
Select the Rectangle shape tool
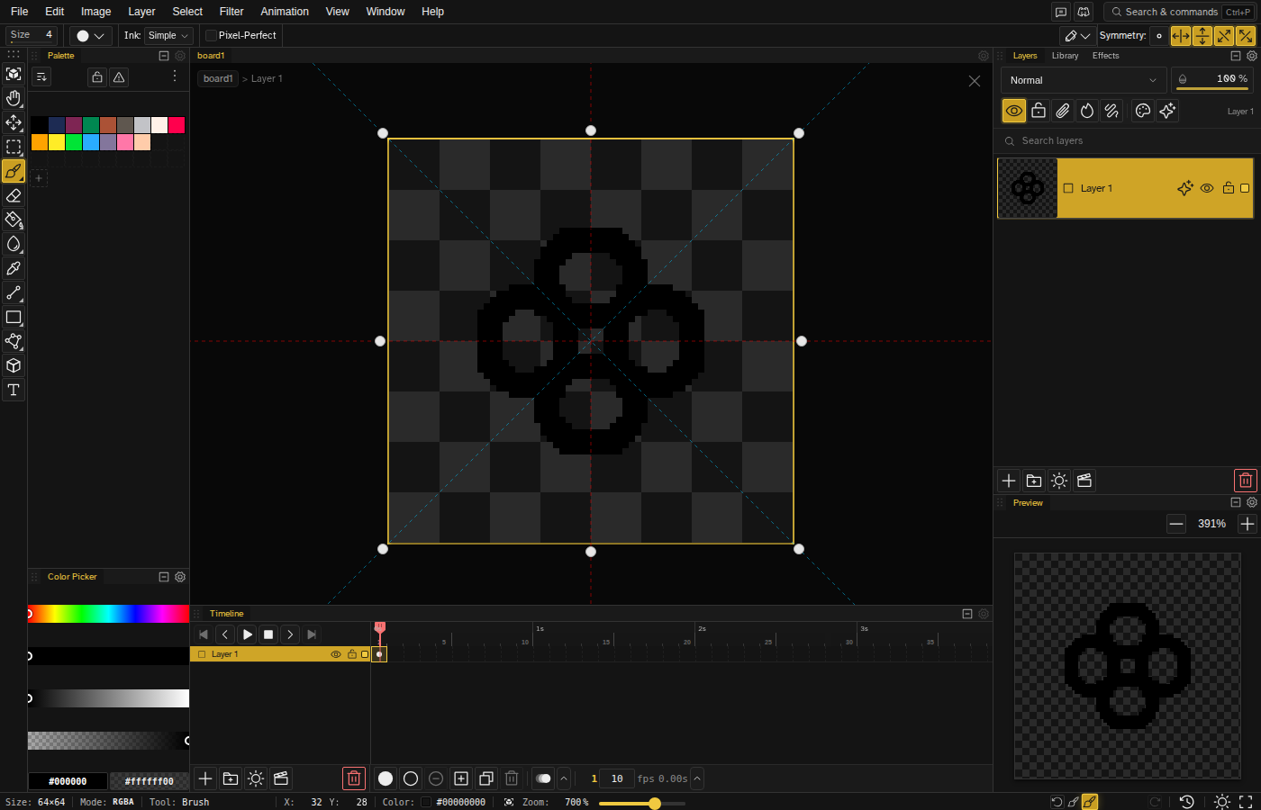click(x=14, y=317)
